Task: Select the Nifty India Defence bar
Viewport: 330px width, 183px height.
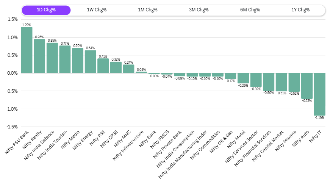Action: click(52, 58)
